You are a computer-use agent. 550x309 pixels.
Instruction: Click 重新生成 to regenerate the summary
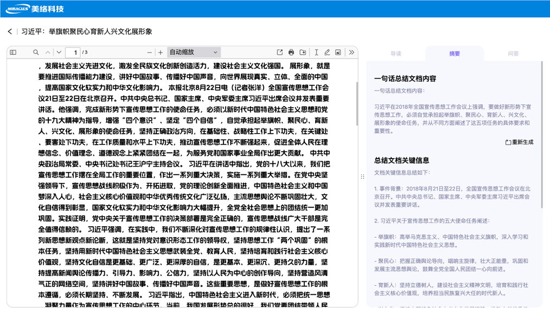(519, 142)
